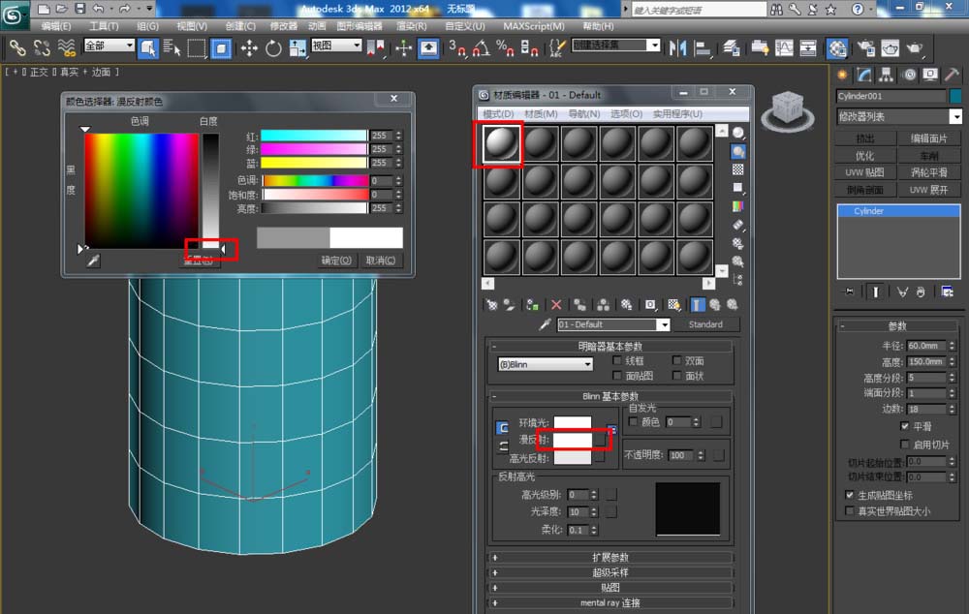Expand the 扩展参数 rollout
Image resolution: width=969 pixels, height=614 pixels.
point(610,557)
